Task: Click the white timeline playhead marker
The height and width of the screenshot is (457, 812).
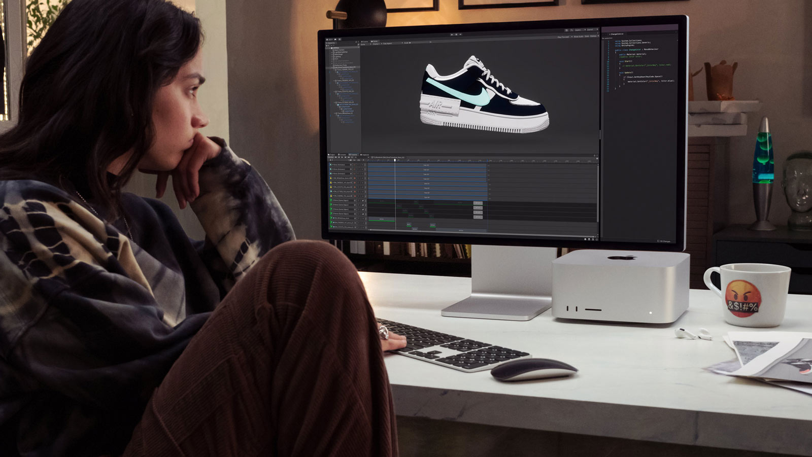Action: coord(395,160)
